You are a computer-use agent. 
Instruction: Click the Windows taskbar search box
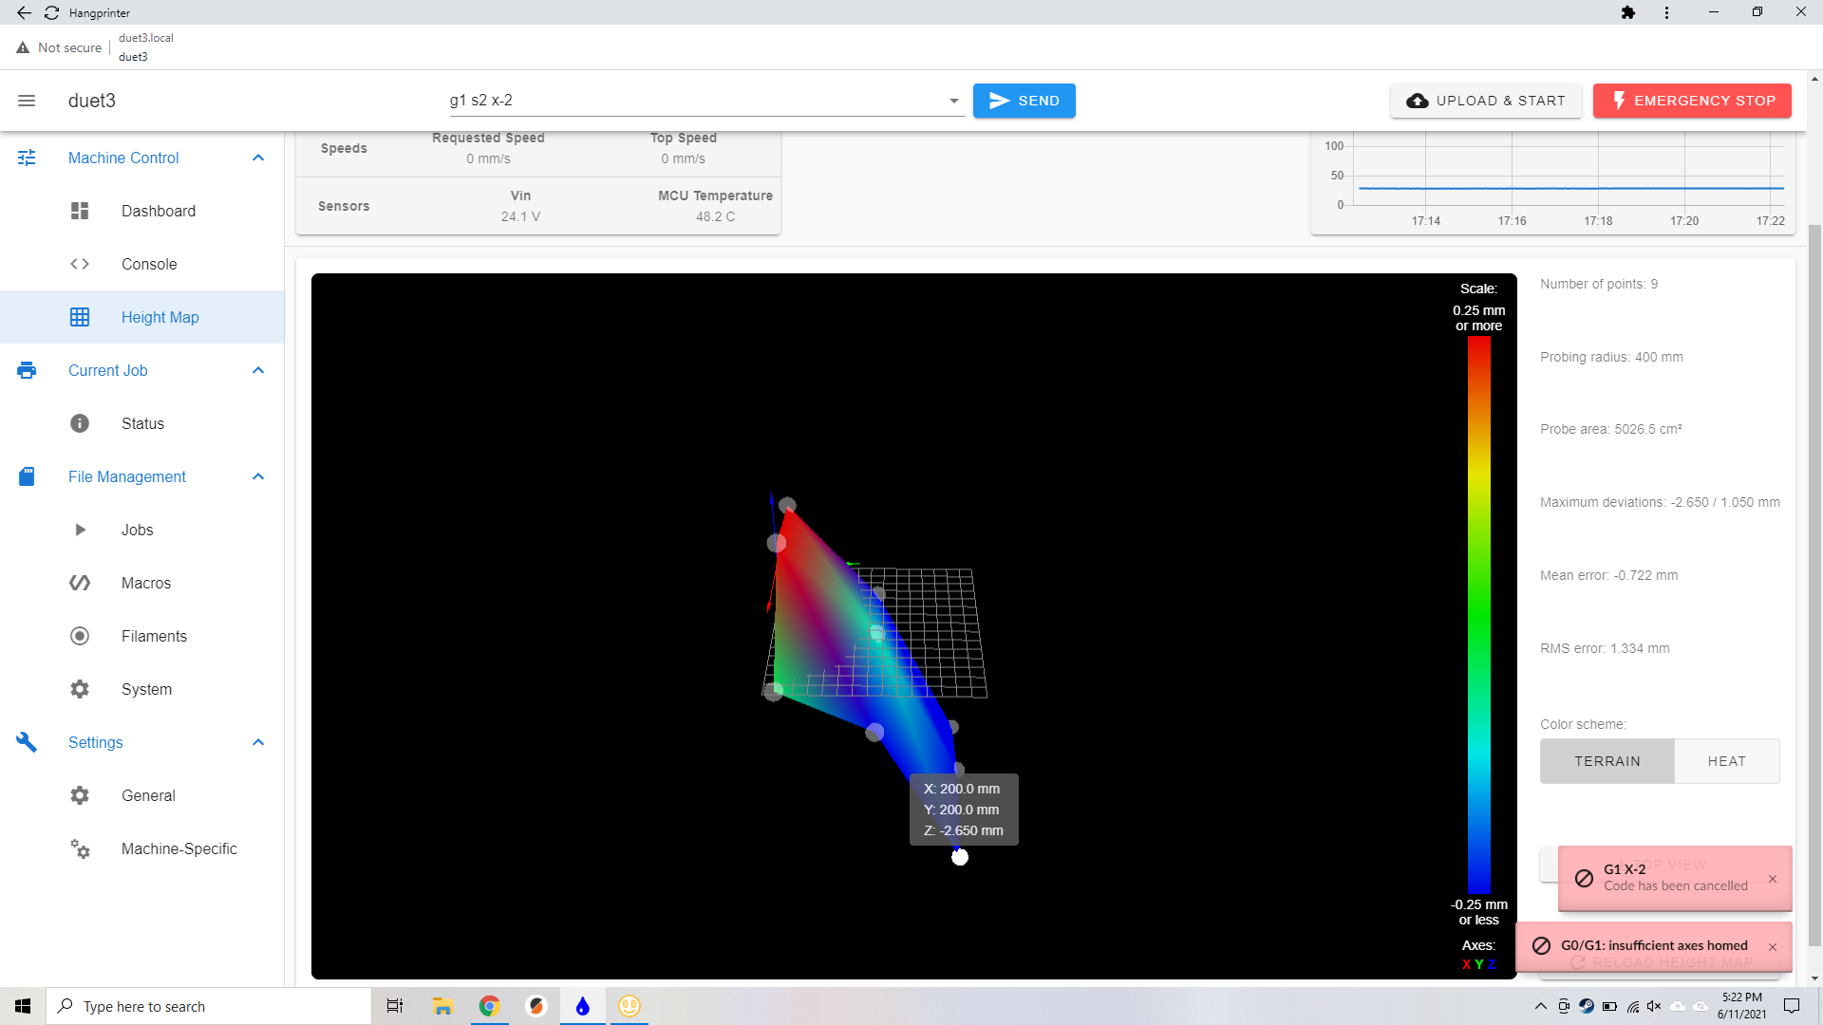click(209, 1006)
